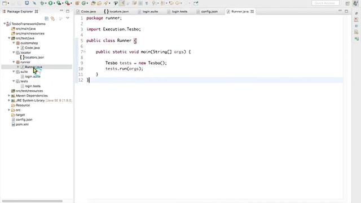The height and width of the screenshot is (203, 361).
Task: Open the Run configurations dropdown arrow
Action: click(54, 3)
